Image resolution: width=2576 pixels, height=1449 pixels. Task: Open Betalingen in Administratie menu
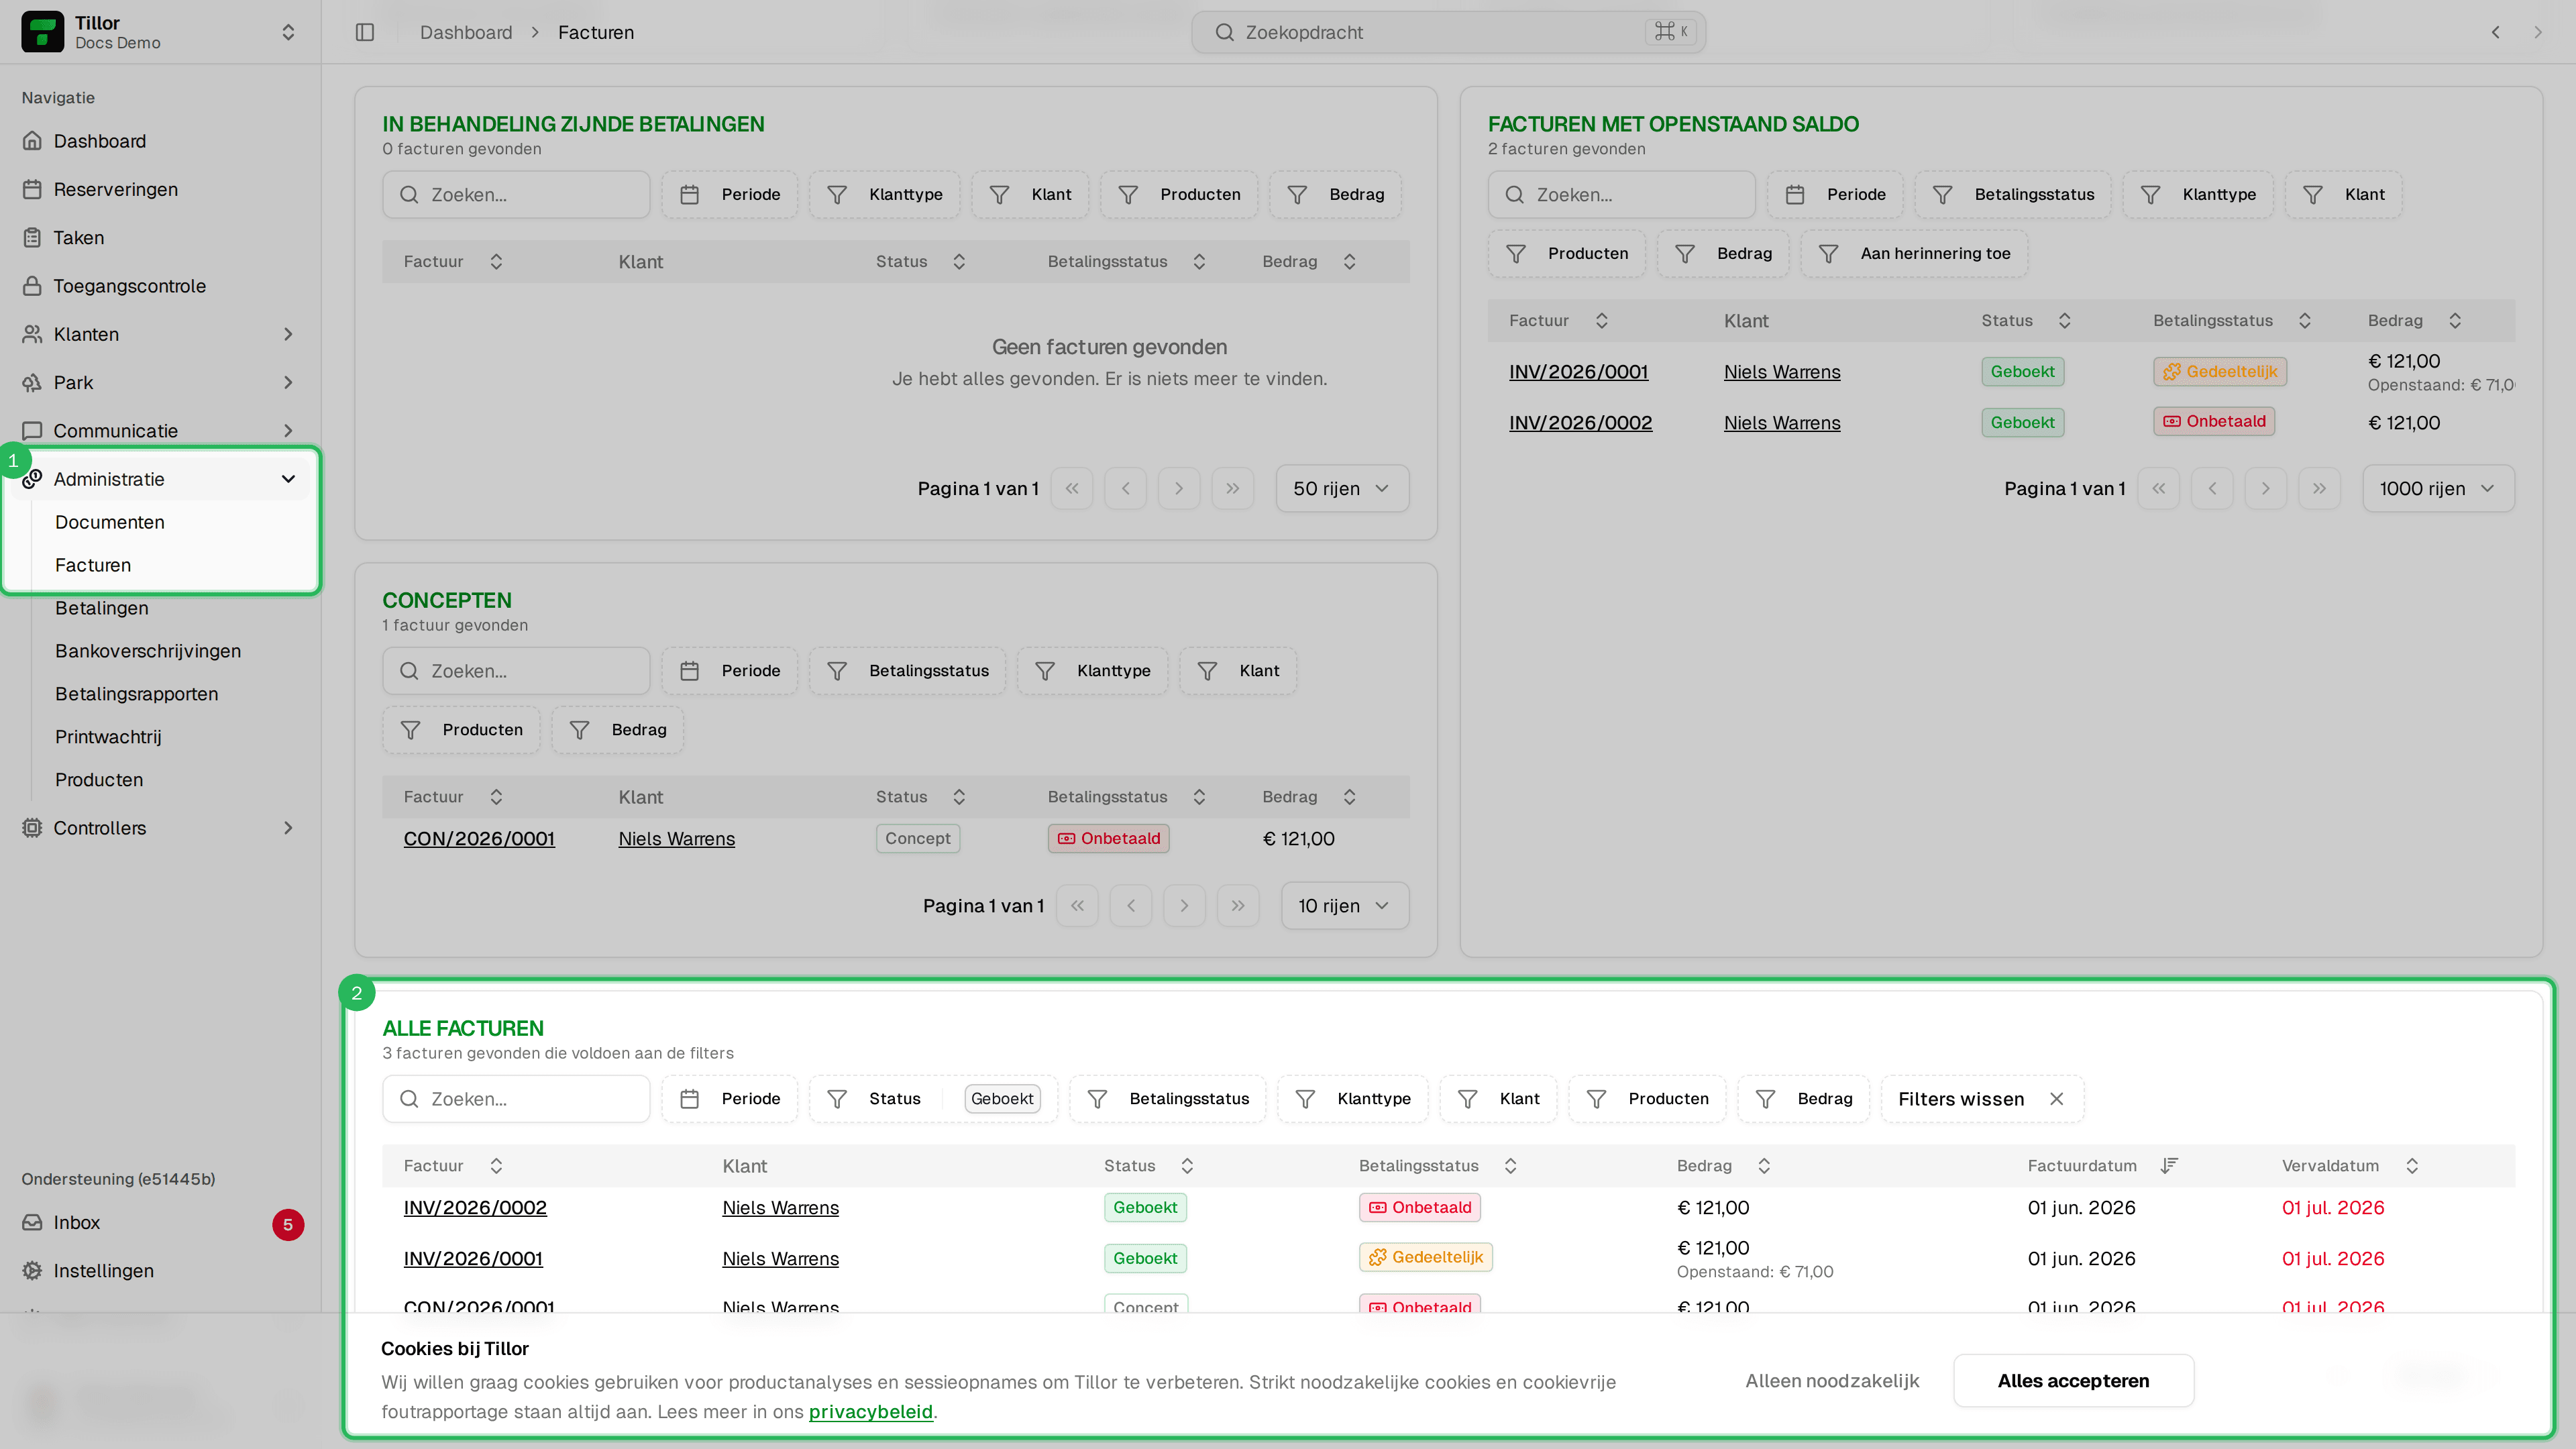coord(101,608)
